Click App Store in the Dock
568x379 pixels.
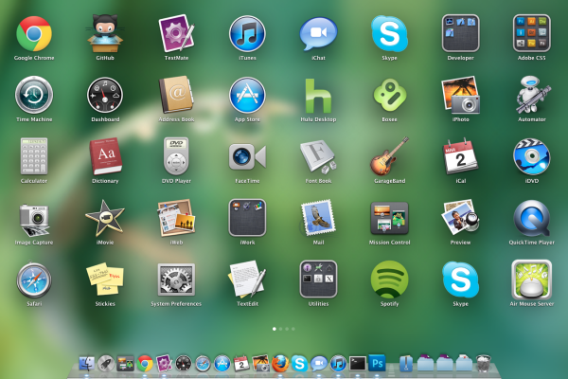(x=222, y=364)
